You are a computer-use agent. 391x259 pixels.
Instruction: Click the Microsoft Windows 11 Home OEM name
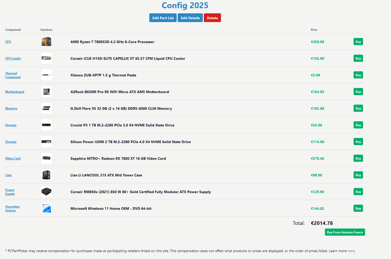pyautogui.click(x=111, y=208)
